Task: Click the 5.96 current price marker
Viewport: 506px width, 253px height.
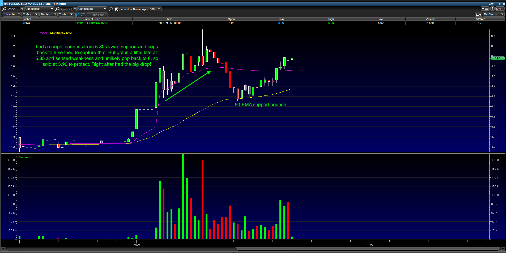Action: pyautogui.click(x=497, y=58)
